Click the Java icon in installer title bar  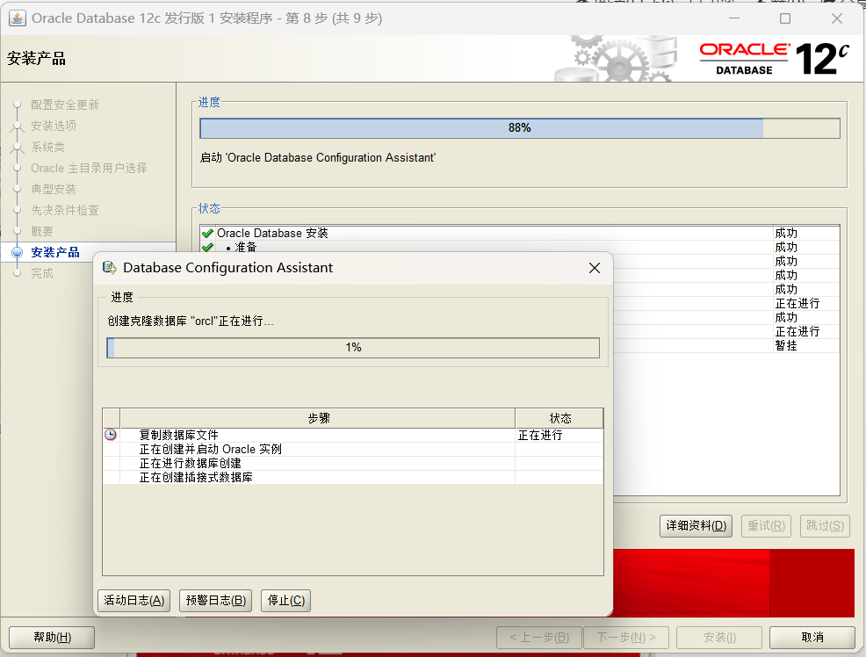pos(17,18)
